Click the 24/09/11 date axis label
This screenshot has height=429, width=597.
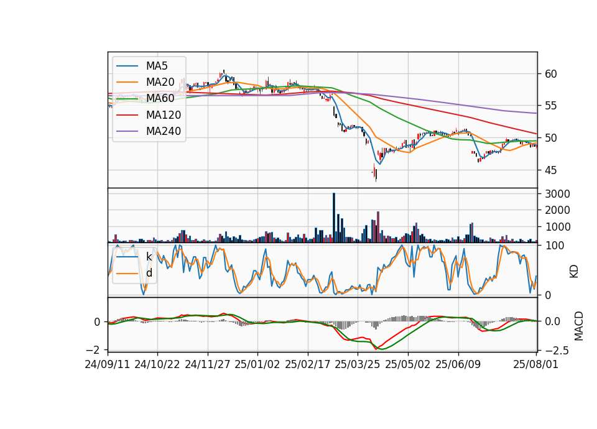point(108,364)
